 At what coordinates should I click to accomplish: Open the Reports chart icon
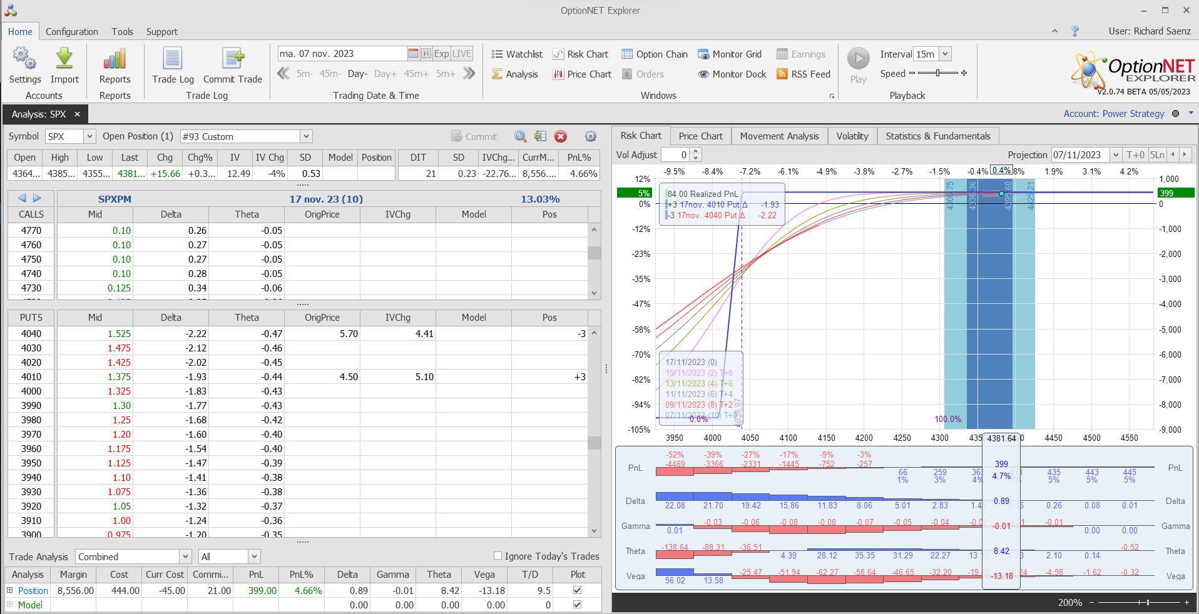click(x=115, y=59)
